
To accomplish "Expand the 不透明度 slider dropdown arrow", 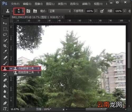I will pos(96,11).
